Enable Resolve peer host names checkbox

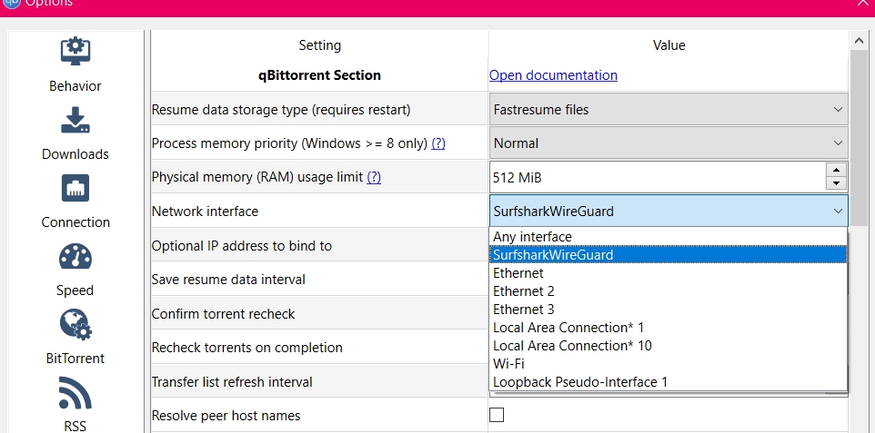[x=497, y=416]
